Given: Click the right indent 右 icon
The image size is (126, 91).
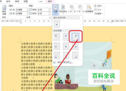Looking at the screenshot, I should tap(11, 13).
